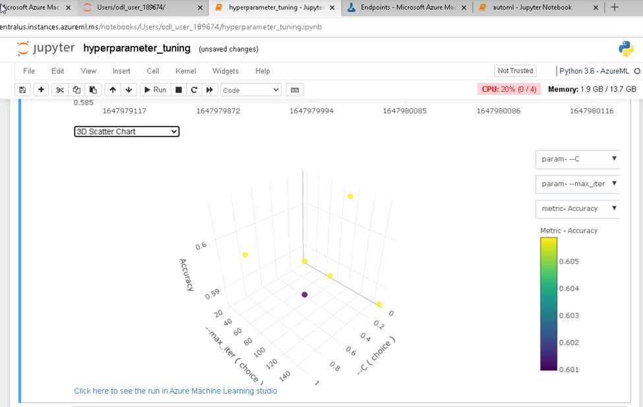Click the Jupyter logo
The image size is (643, 407).
[x=46, y=48]
